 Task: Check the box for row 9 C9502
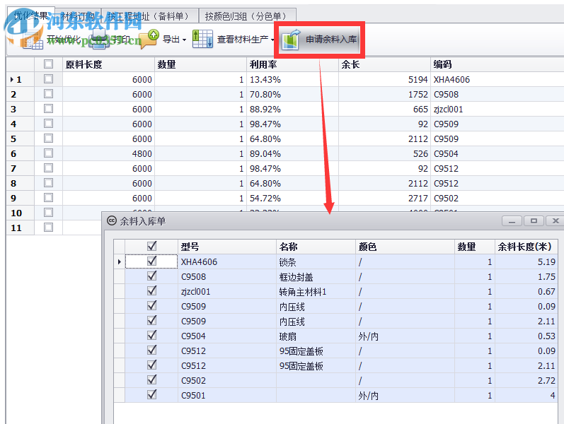coord(48,198)
